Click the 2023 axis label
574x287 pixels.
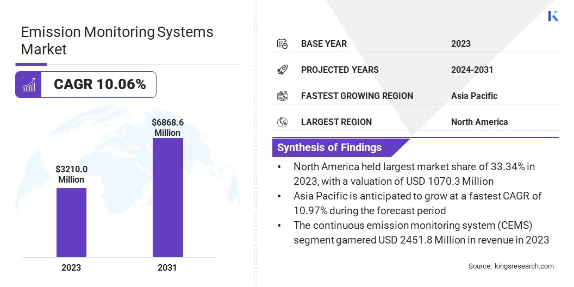[x=71, y=267]
